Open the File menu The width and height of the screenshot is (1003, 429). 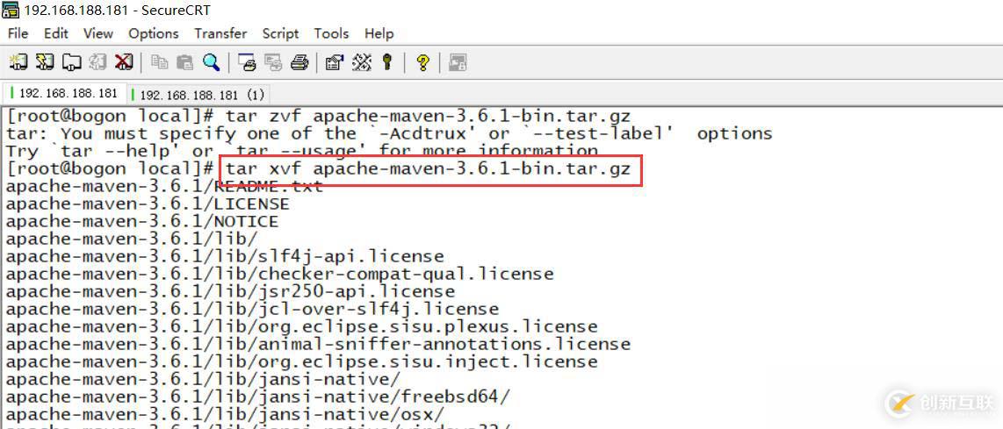[x=18, y=33]
